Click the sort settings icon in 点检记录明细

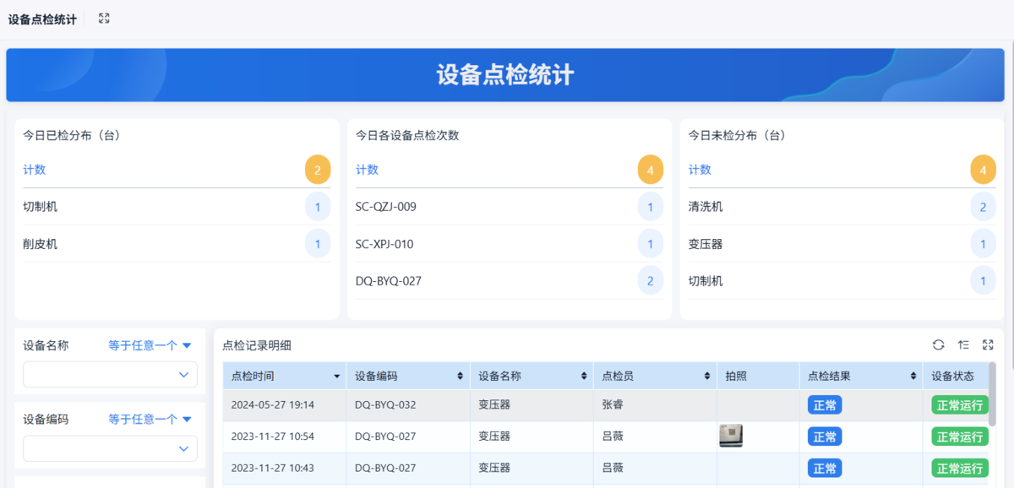[x=963, y=344]
